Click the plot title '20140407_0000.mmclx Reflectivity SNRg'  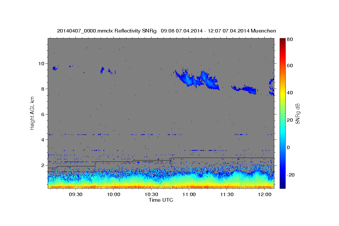click(107, 31)
